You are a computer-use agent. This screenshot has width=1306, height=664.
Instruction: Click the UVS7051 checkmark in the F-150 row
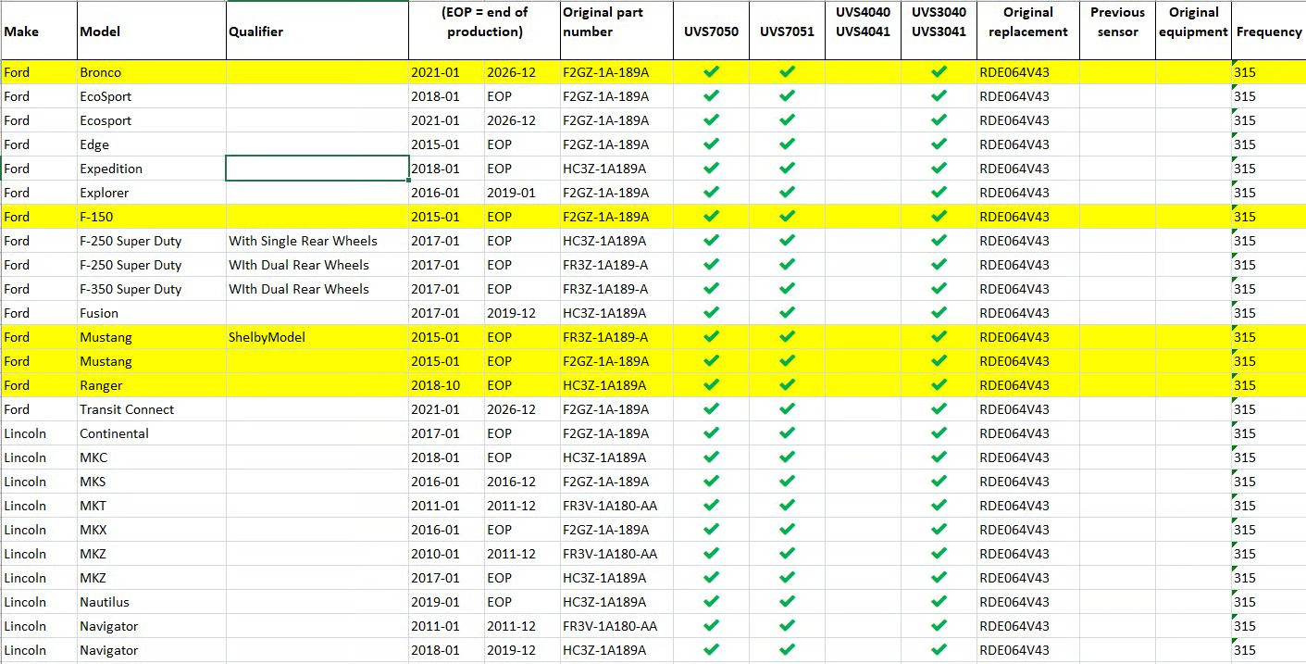pos(787,217)
